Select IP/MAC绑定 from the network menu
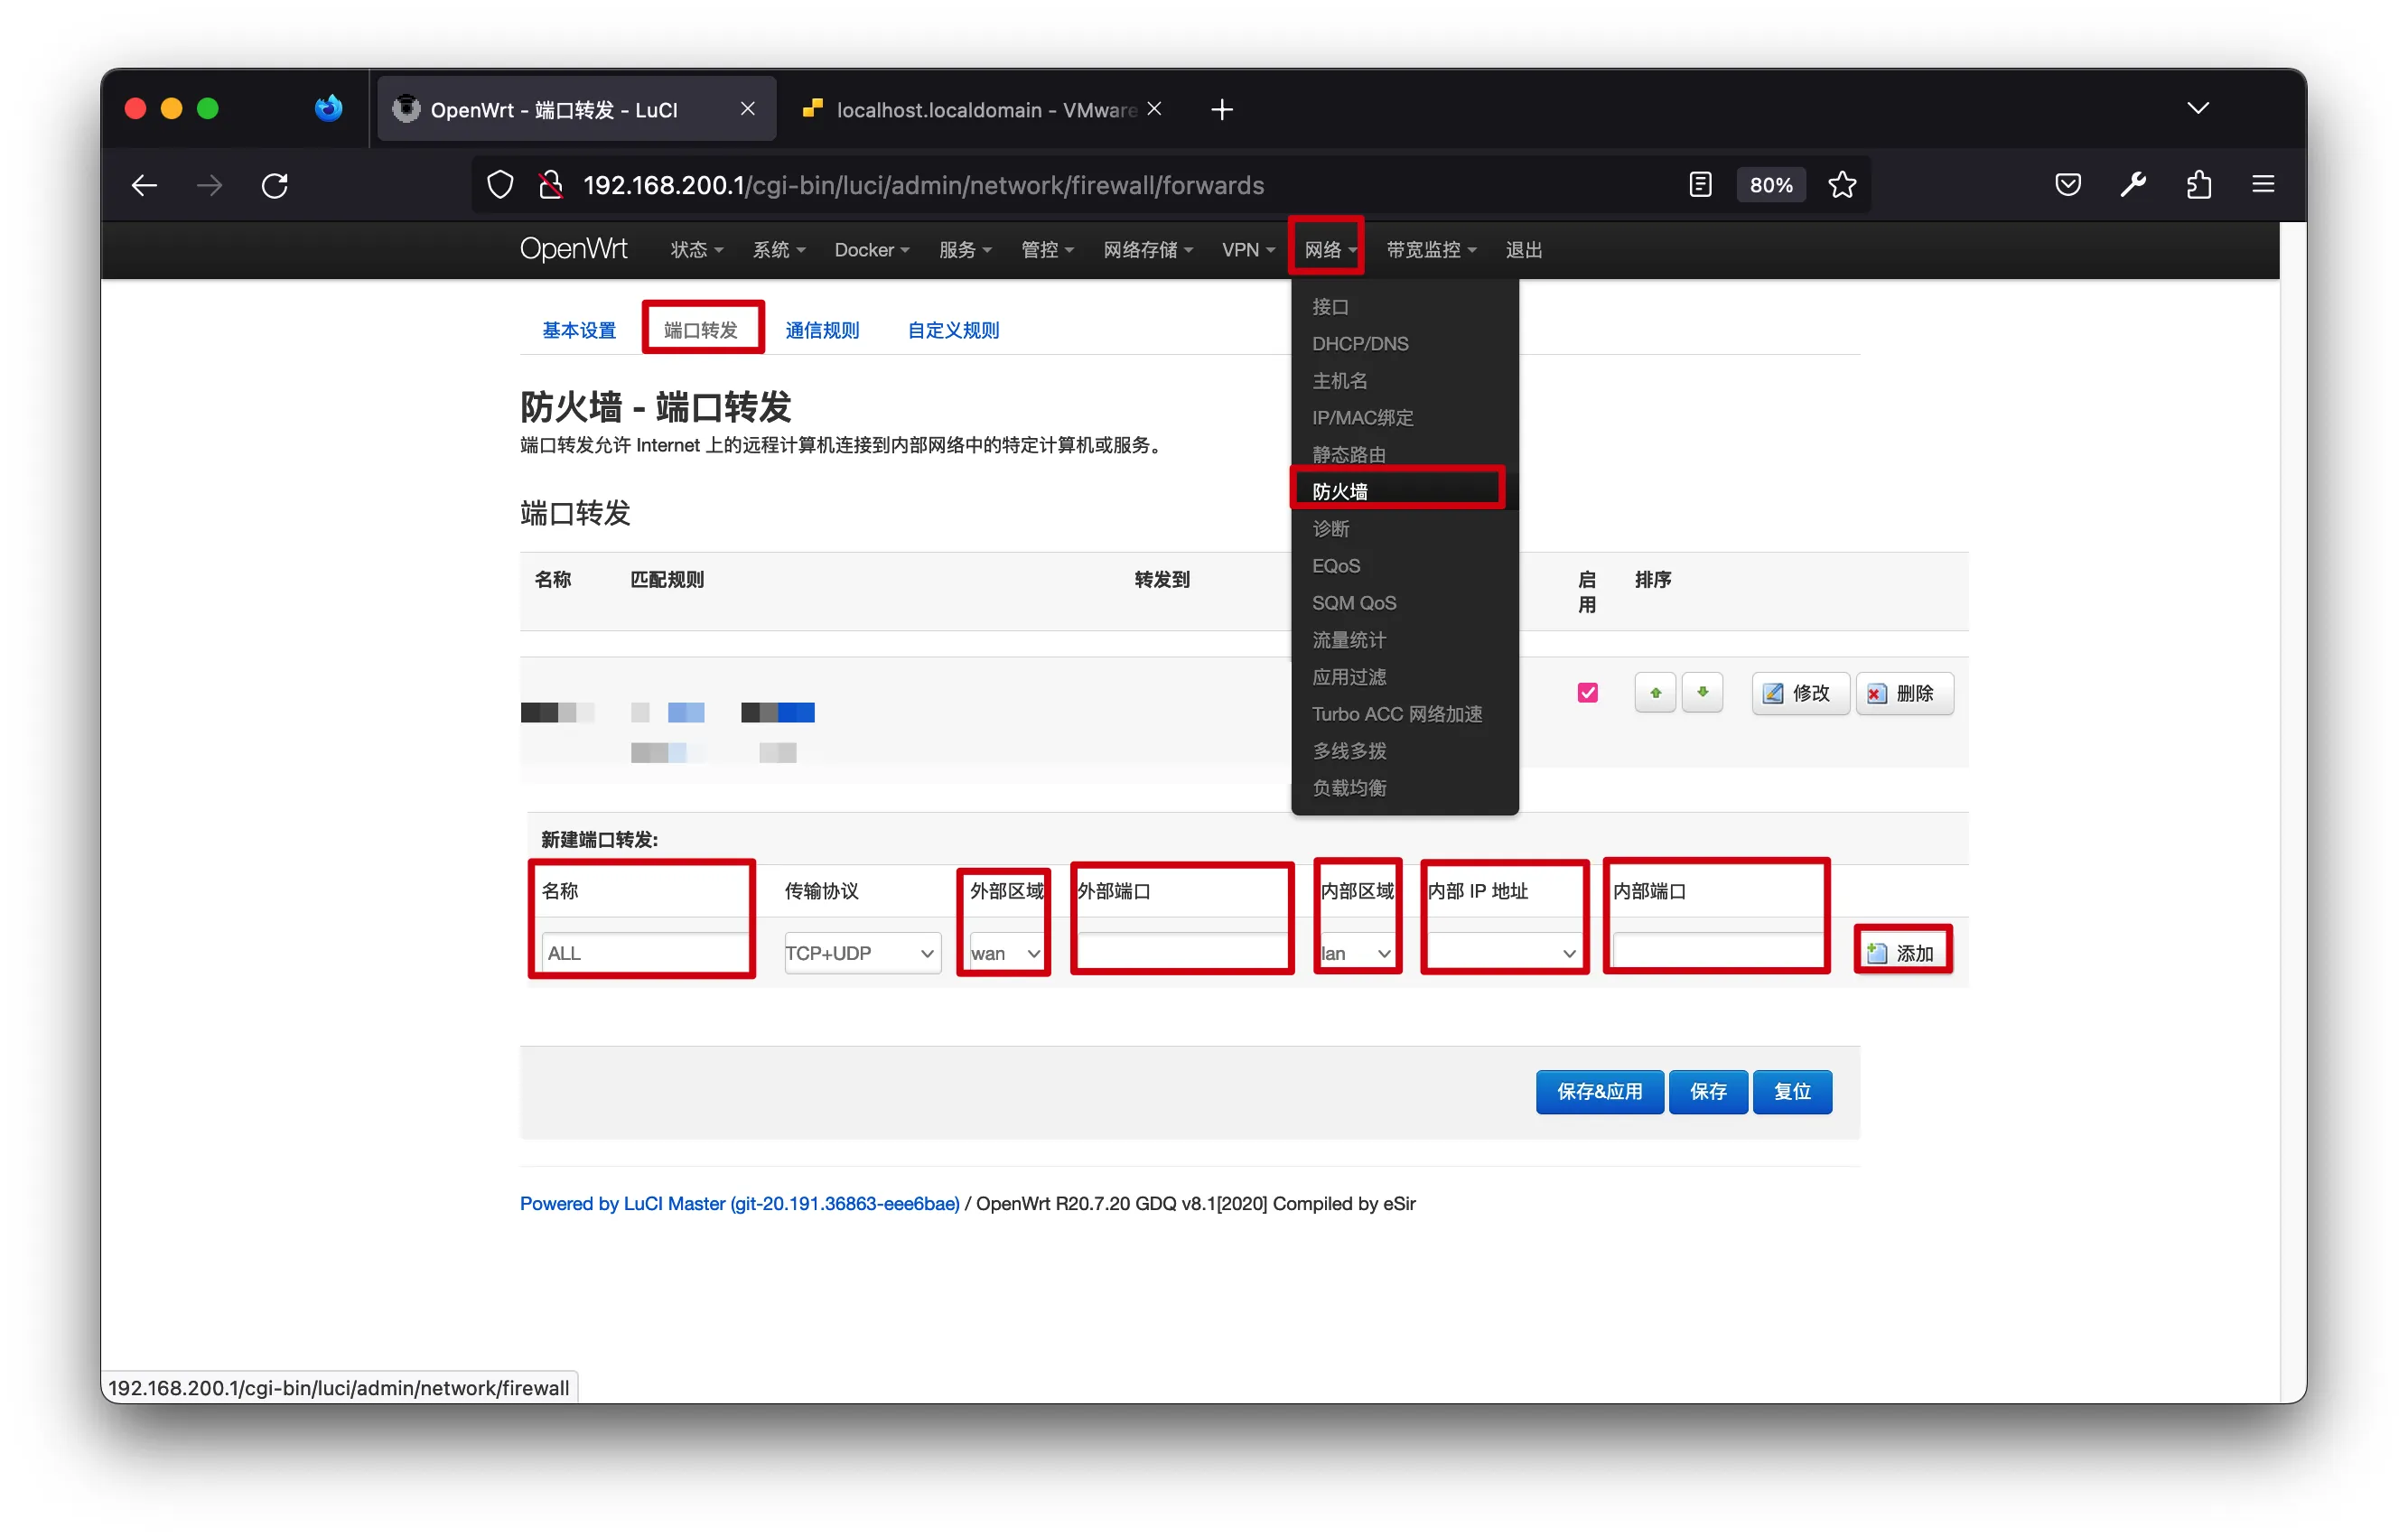 1404,418
